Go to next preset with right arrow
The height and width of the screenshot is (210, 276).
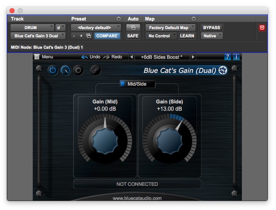193,57
